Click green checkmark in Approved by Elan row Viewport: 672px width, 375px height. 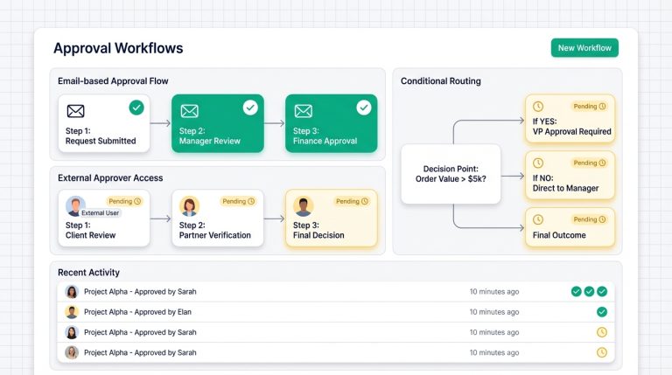pyautogui.click(x=602, y=312)
